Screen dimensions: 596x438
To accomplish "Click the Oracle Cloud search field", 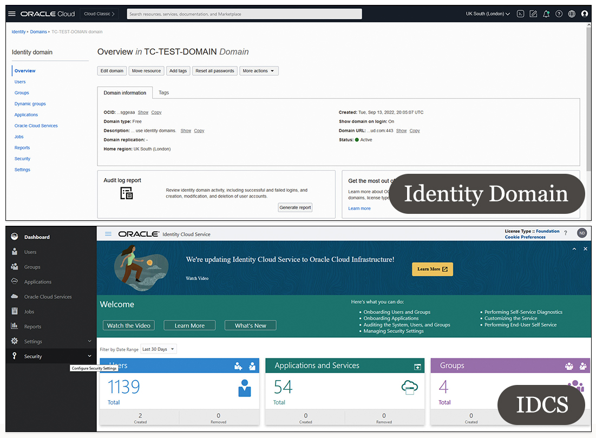I will 244,14.
